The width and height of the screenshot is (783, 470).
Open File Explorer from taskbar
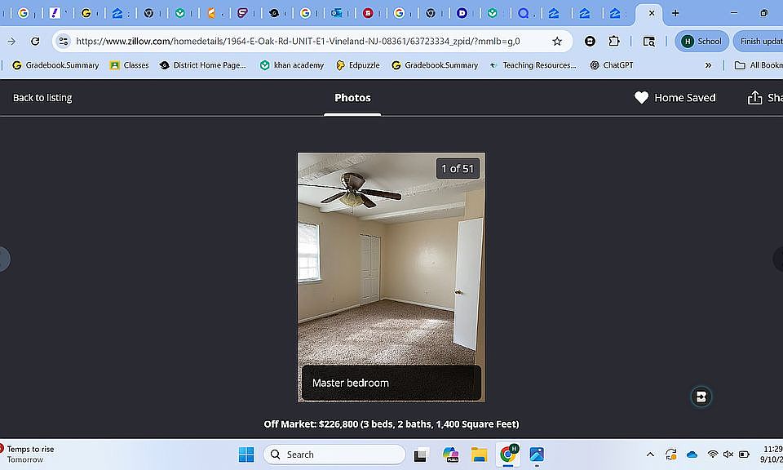(x=479, y=454)
